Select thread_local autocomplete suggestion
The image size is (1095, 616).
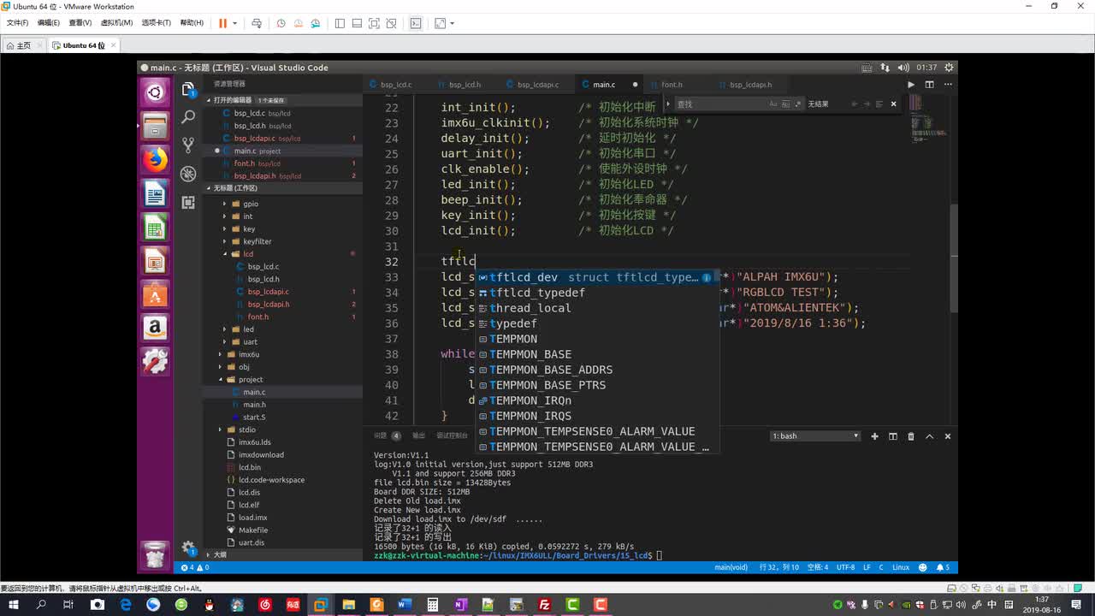pos(596,308)
